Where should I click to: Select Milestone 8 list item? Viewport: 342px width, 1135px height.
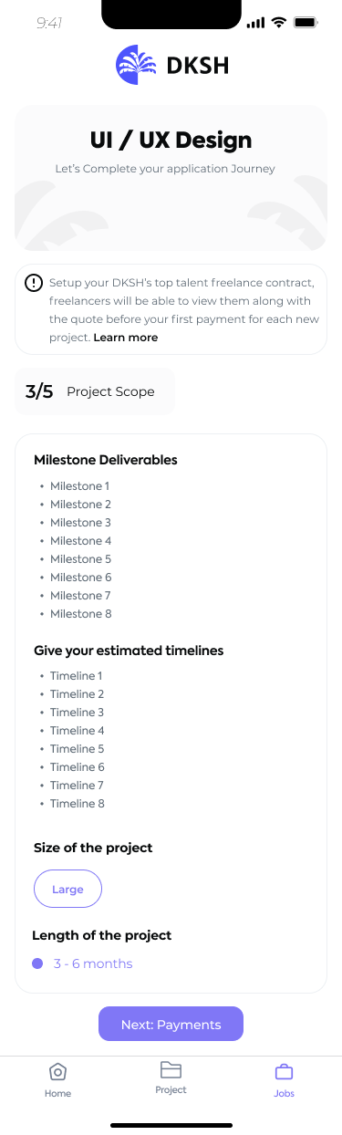pyautogui.click(x=80, y=614)
